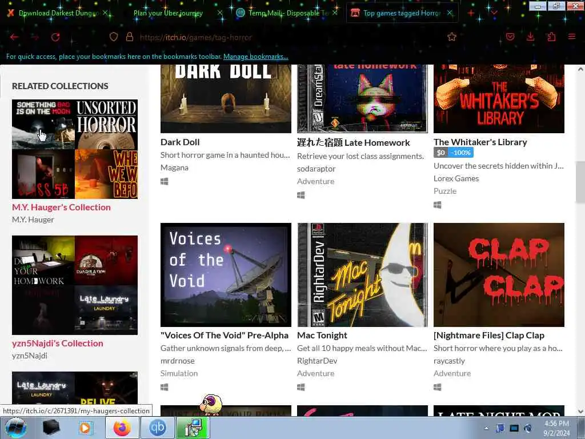Open Voices of the Void cover

[226, 275]
